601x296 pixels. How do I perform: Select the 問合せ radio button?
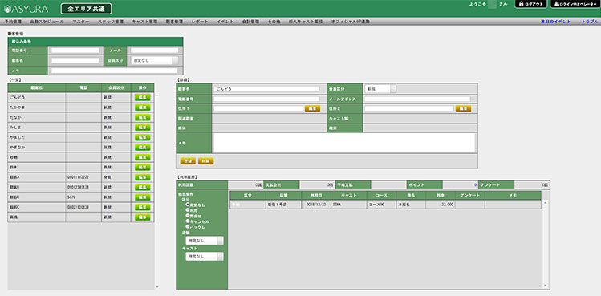click(x=188, y=216)
